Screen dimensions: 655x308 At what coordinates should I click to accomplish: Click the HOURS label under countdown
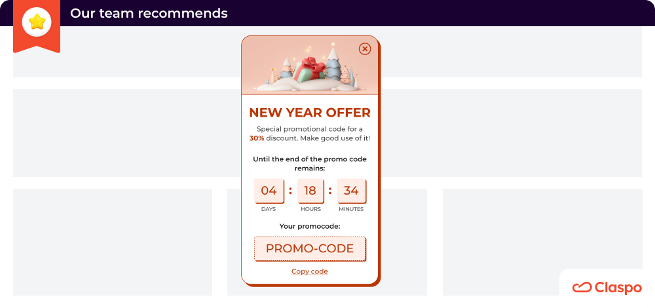310,209
